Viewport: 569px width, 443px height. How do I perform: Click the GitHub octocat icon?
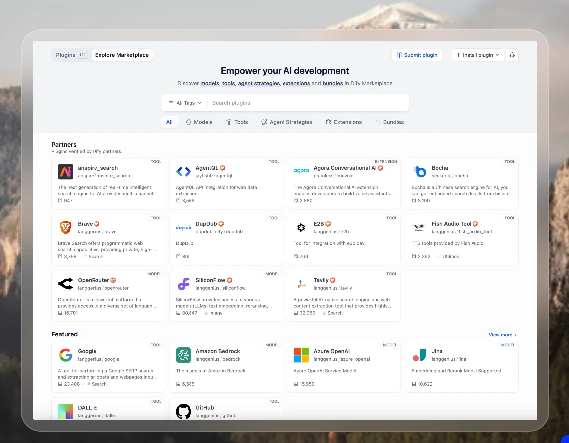[183, 412]
